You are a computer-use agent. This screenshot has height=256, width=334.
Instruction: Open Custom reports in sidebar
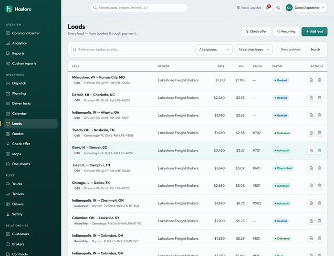(31, 64)
